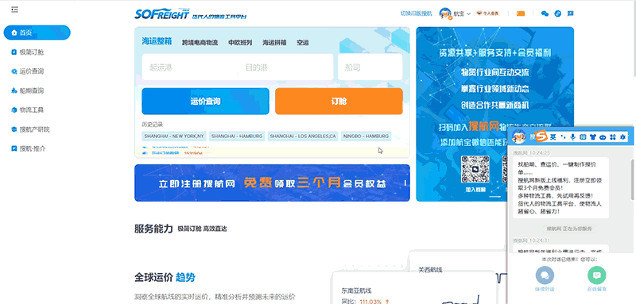Screen dimensions: 636x304
Task: Open the Sogou toolbox grid icon
Action: pyautogui.click(x=613, y=137)
